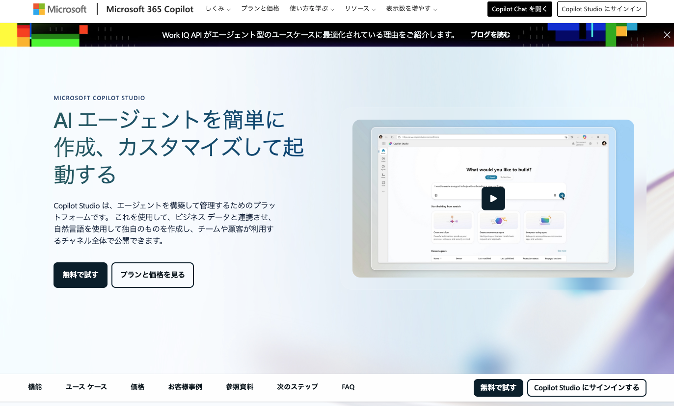Open the プランと価格 menu item

[x=260, y=9]
